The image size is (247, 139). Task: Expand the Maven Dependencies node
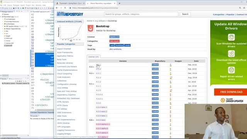point(3,29)
